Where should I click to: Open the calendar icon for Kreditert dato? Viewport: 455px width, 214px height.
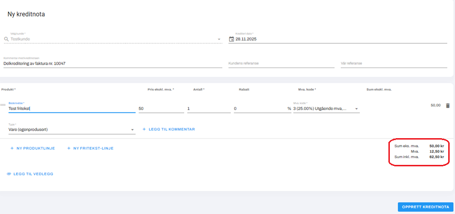point(231,39)
